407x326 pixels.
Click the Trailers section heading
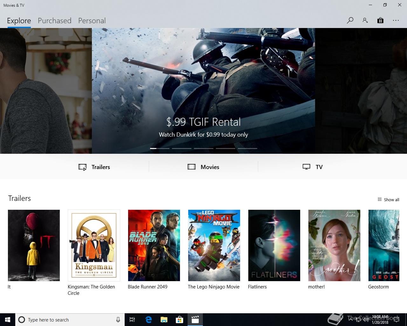pos(19,198)
